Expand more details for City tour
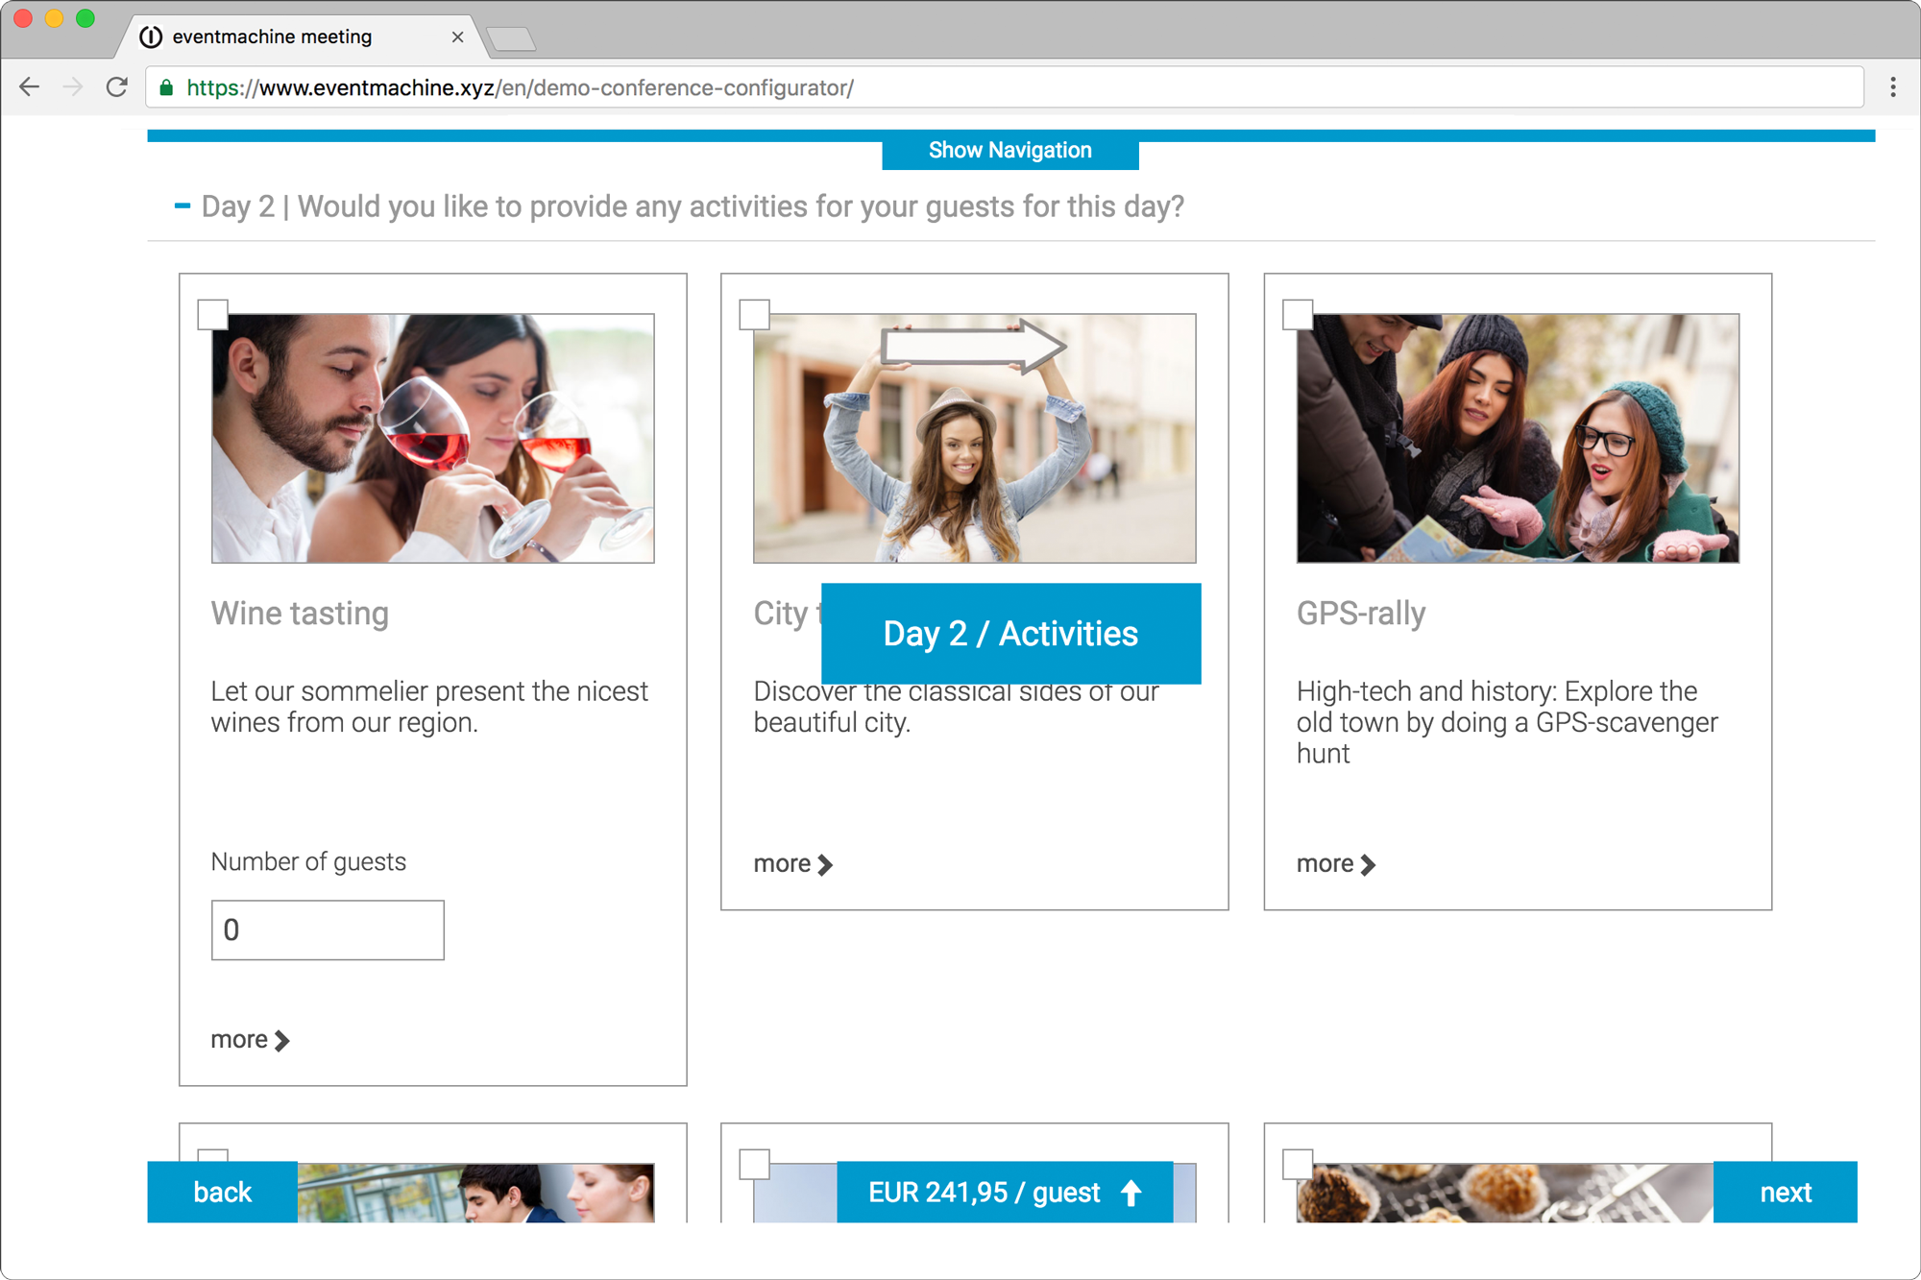This screenshot has height=1280, width=1921. [792, 864]
